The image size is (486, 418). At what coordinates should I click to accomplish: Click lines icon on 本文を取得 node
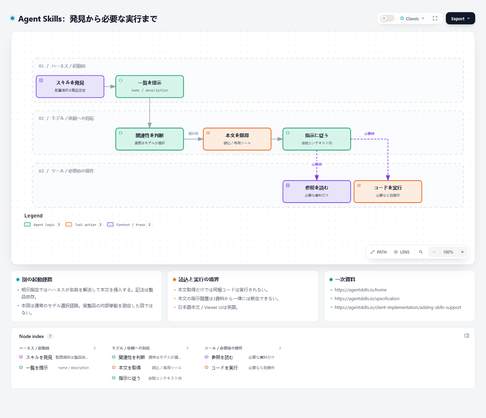208,133
